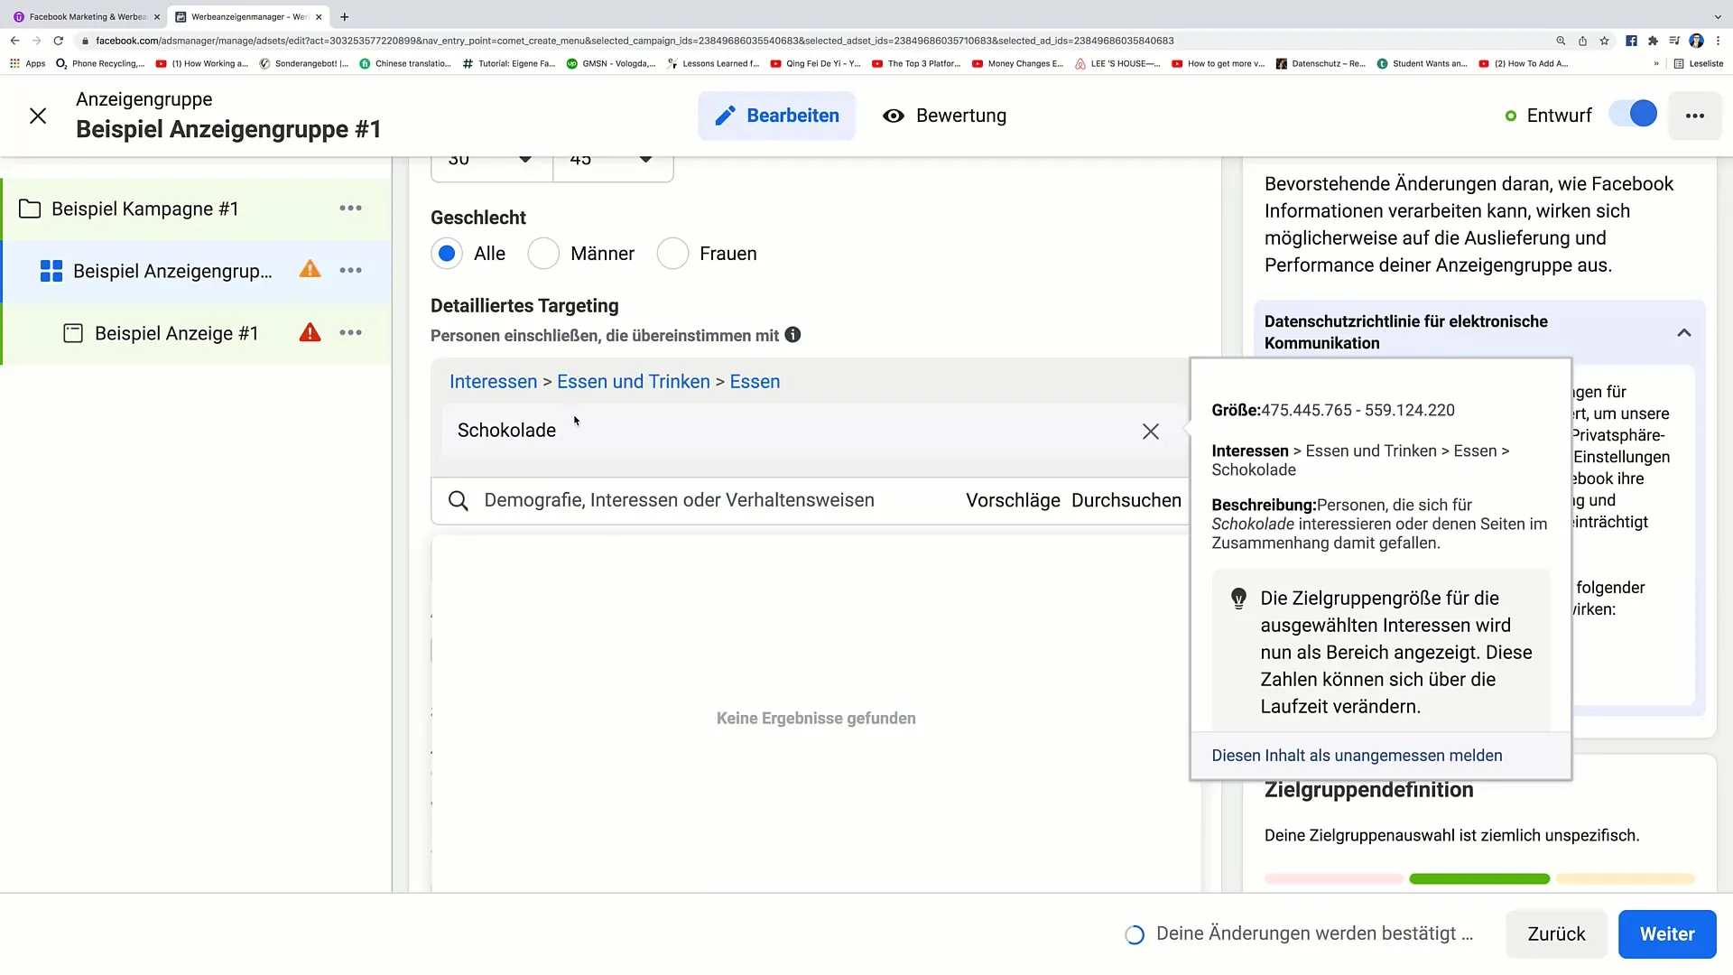Viewport: 1733px width, 975px height.
Task: Remove Schokolade interest with X
Action: 1150,432
